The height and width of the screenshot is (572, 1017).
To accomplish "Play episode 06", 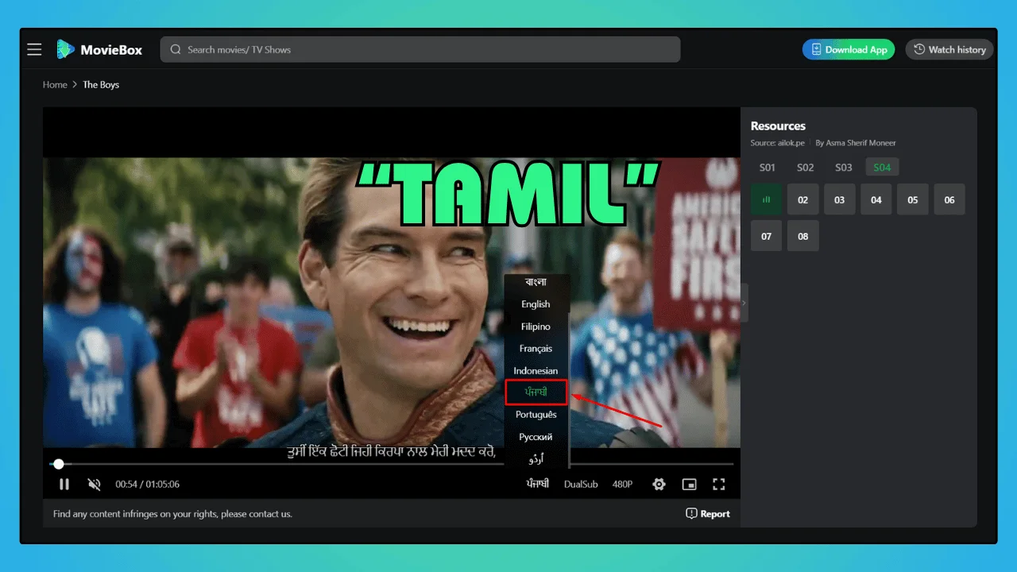I will click(x=949, y=199).
